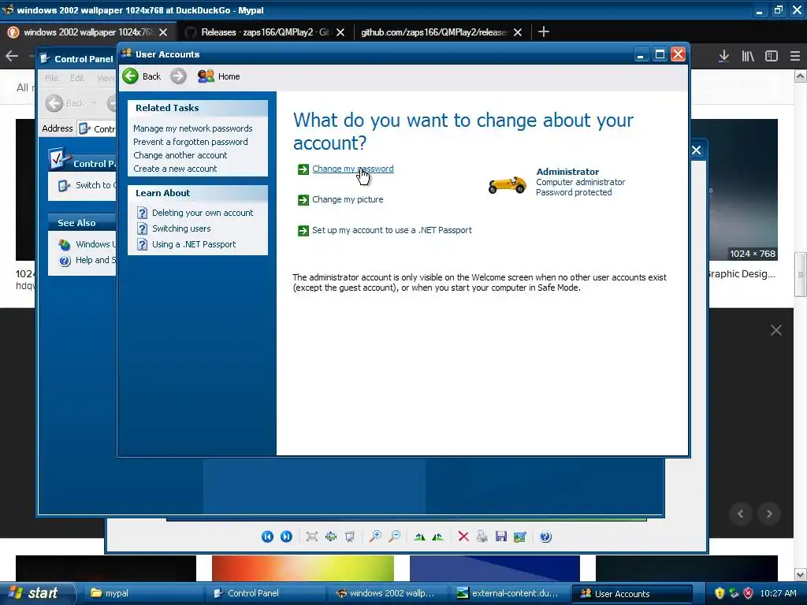807x605 pixels.
Task: Click Best Fit icon in picture viewer
Action: [311, 537]
